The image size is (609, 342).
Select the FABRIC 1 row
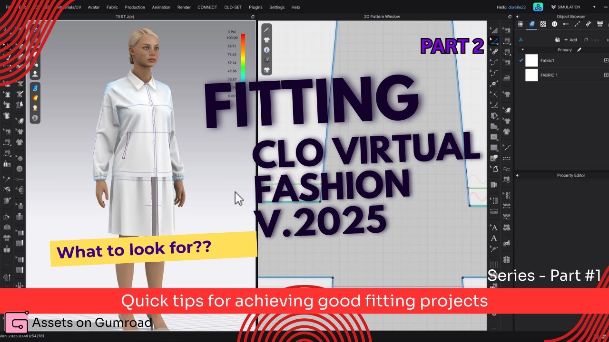click(563, 75)
